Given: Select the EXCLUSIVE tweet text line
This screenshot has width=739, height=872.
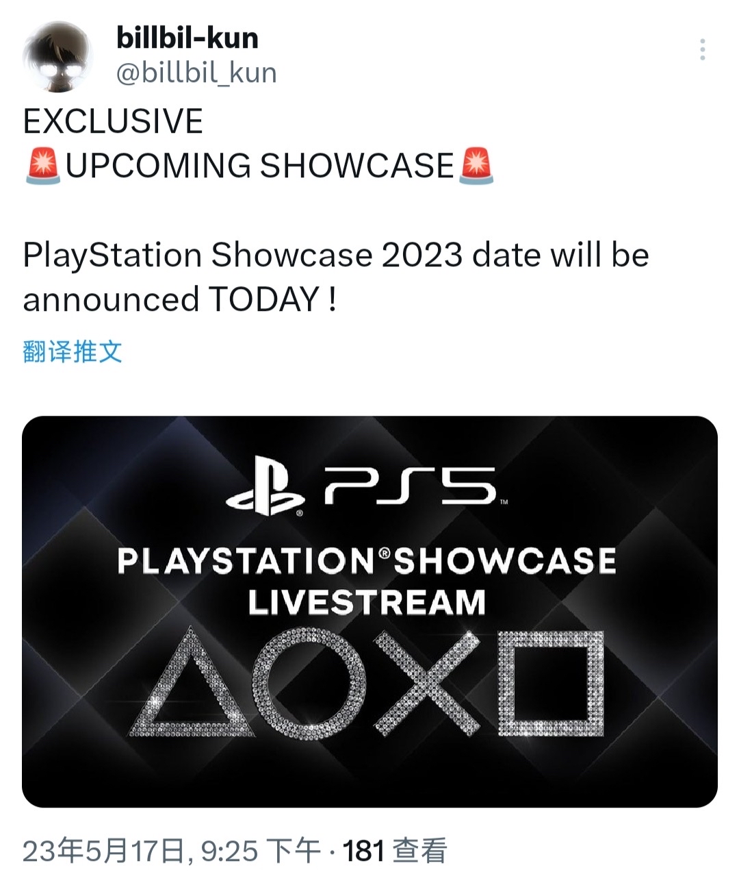Looking at the screenshot, I should coord(113,121).
